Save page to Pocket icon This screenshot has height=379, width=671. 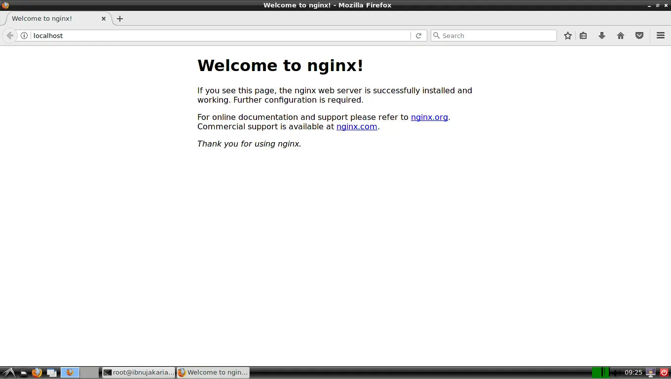(x=639, y=36)
